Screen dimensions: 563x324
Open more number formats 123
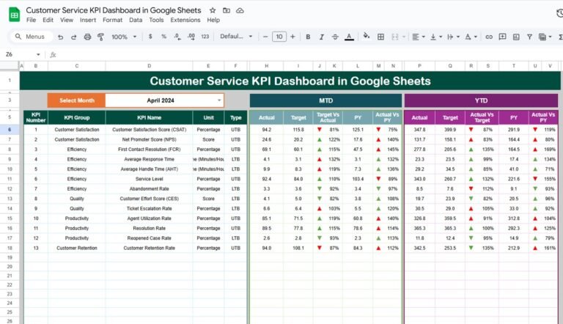point(205,36)
